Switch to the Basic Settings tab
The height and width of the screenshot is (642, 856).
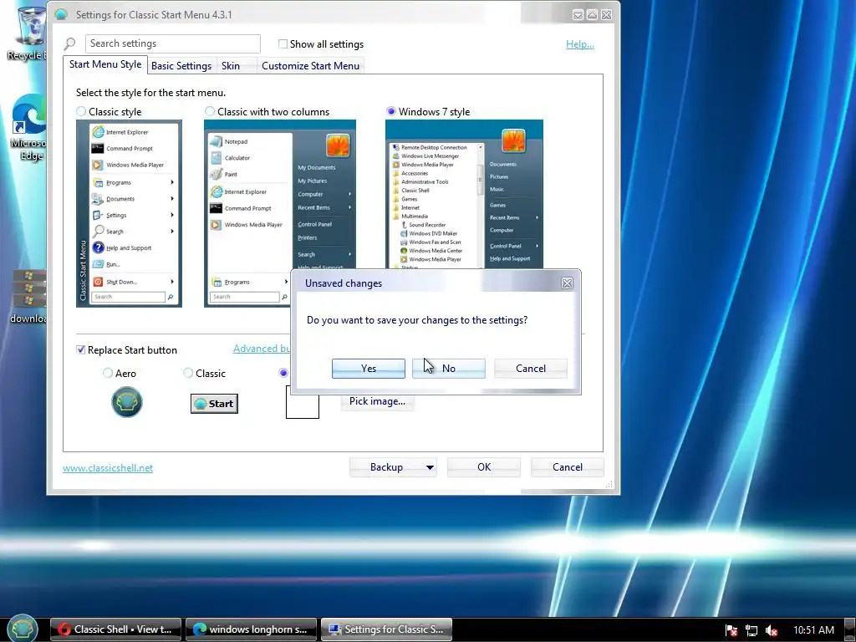pos(181,66)
